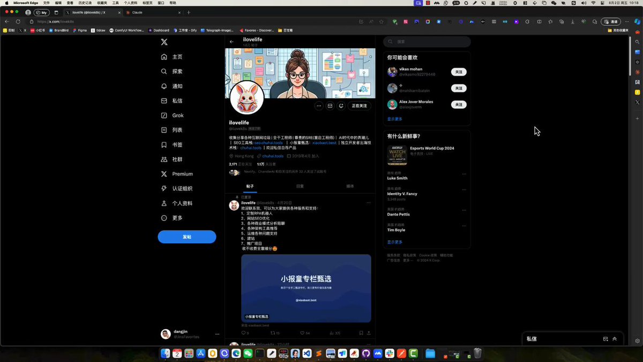Open xiaobaot.best link in bio
This screenshot has width=643, height=362.
pos(324,143)
